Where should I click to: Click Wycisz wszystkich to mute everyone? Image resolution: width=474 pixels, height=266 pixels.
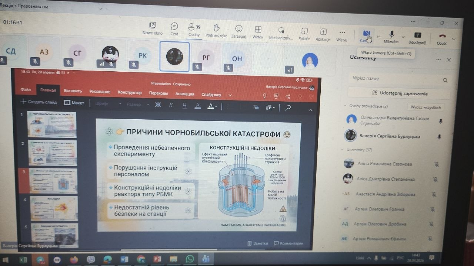click(426, 108)
